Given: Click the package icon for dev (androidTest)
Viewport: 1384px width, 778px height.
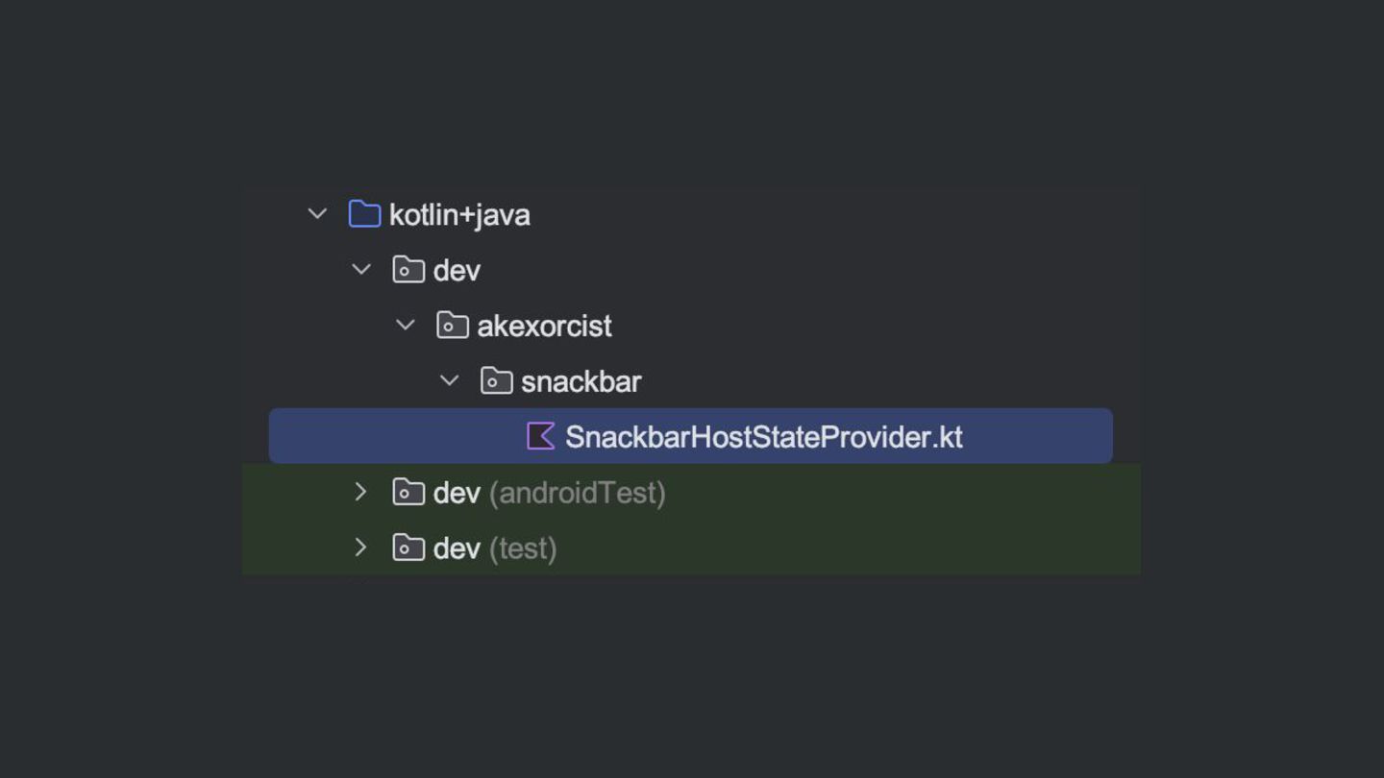Looking at the screenshot, I should pyautogui.click(x=408, y=493).
